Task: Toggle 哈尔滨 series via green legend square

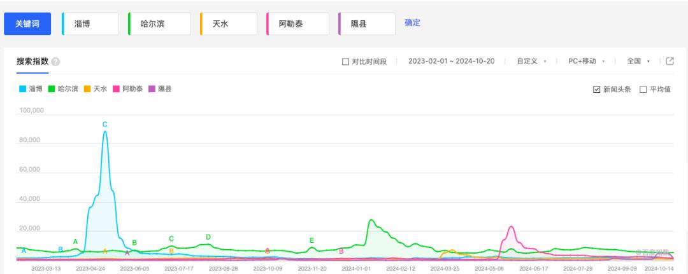Action: coord(52,89)
